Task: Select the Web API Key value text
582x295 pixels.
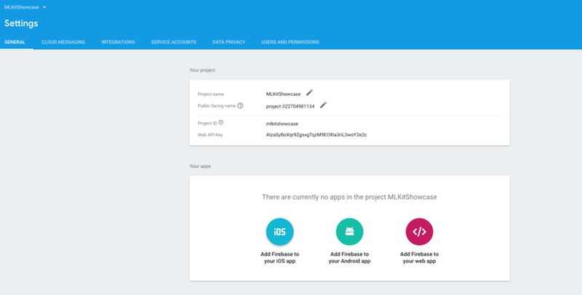Action: coord(316,135)
